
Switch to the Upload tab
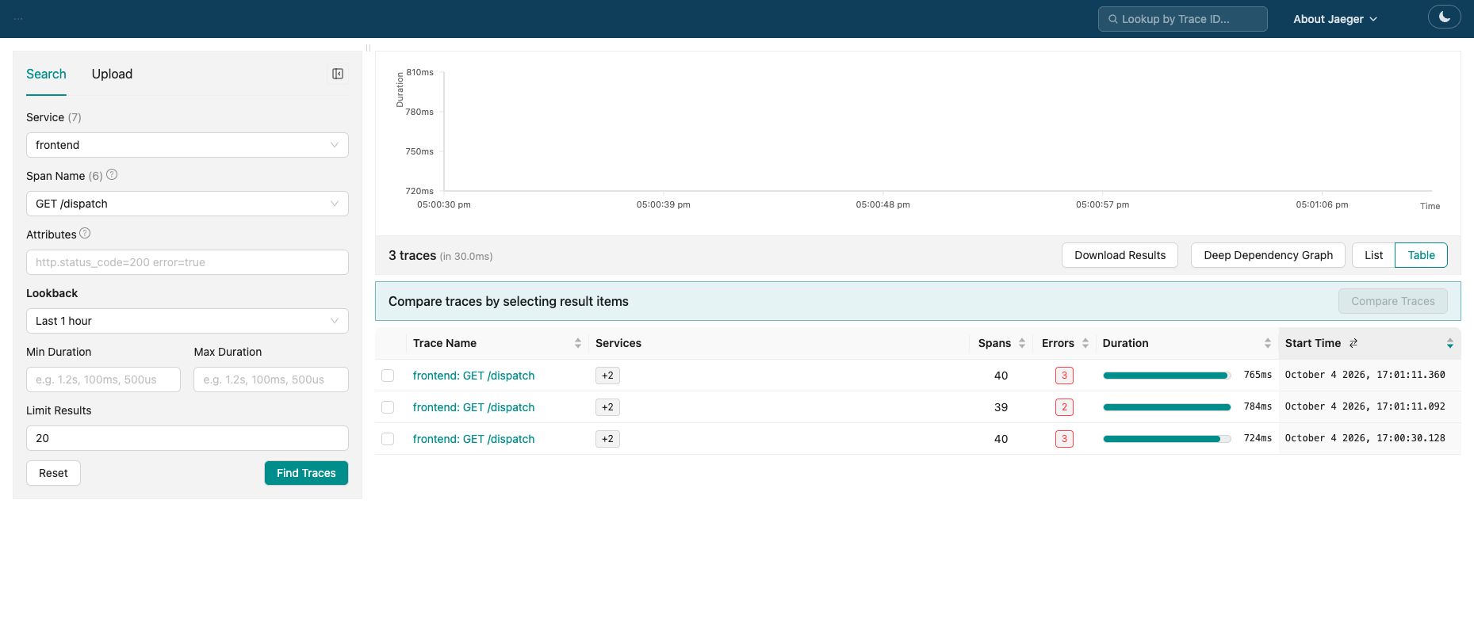click(x=112, y=74)
